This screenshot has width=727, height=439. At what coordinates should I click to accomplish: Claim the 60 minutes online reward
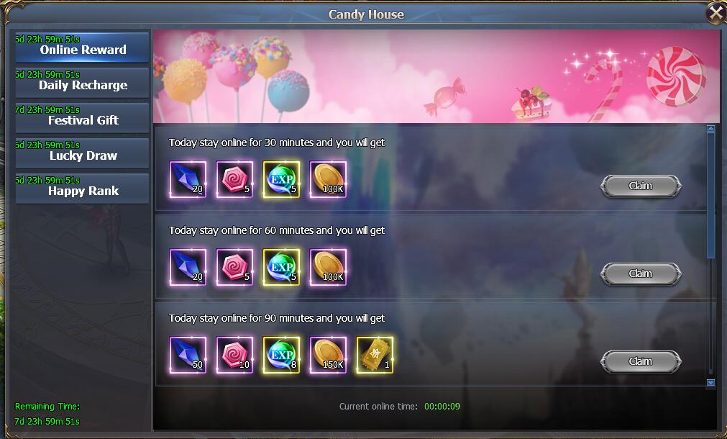(x=641, y=273)
